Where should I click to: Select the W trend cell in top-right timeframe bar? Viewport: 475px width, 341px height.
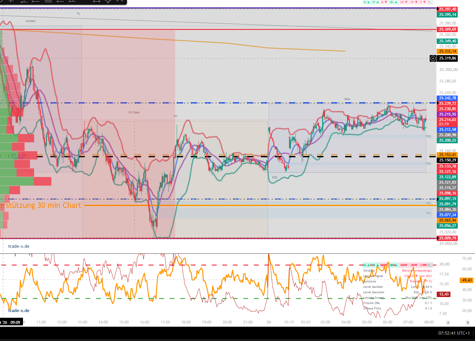pyautogui.click(x=375, y=2)
